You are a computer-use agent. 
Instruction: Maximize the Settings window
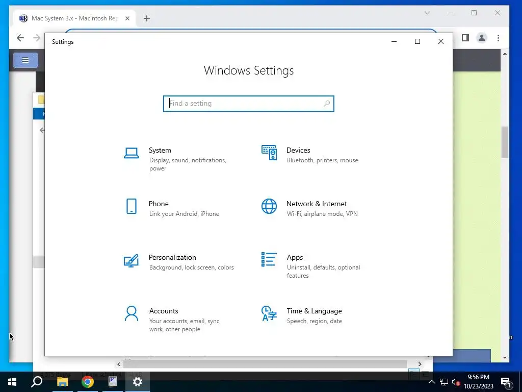(417, 41)
